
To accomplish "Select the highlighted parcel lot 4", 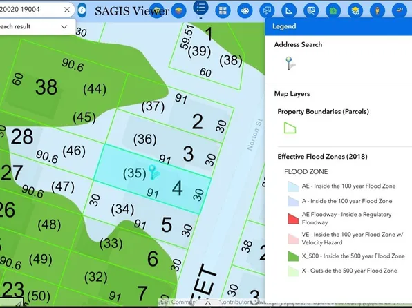I will pos(152,179).
